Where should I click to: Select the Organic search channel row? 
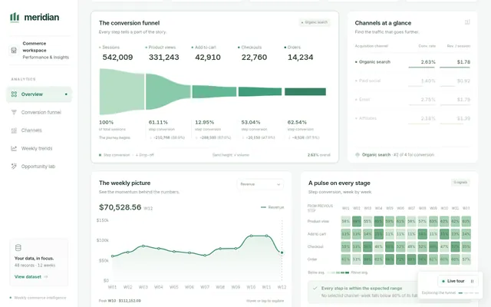[x=413, y=62]
